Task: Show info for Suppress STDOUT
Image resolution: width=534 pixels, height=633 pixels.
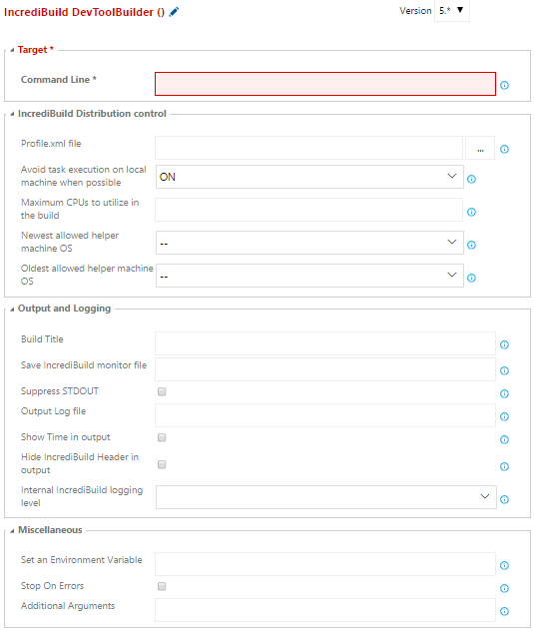Action: pos(504,393)
